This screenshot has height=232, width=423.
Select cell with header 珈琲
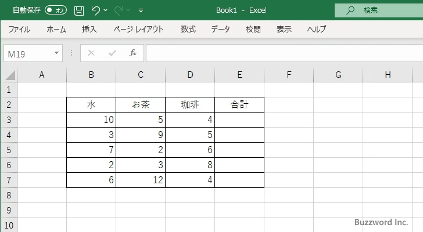point(190,105)
